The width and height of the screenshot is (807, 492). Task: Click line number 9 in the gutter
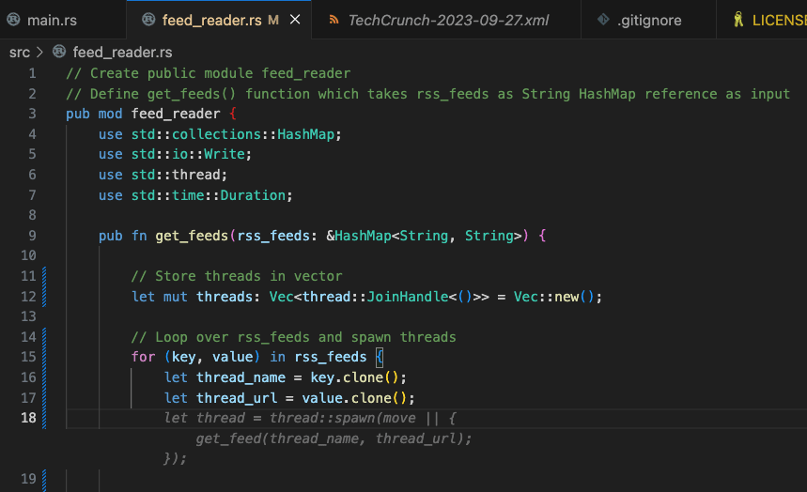pyautogui.click(x=32, y=236)
